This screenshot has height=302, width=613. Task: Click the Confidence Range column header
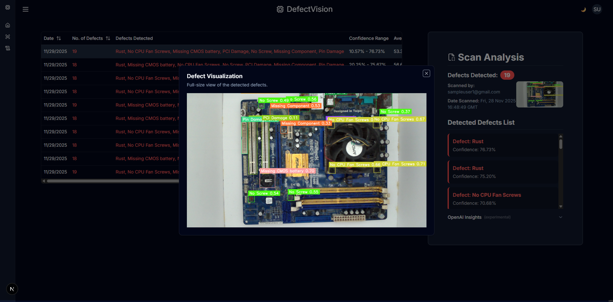[x=369, y=38]
